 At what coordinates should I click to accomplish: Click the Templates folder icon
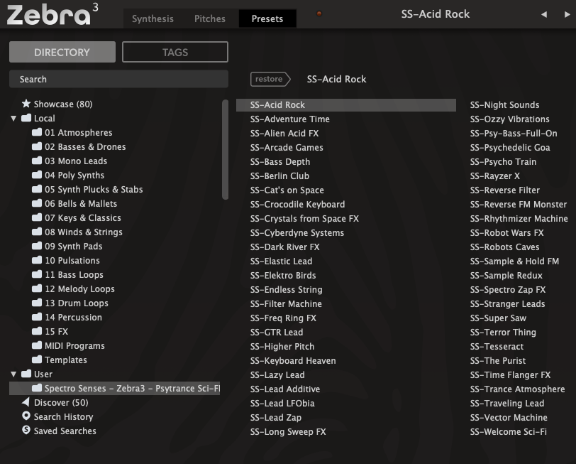pyautogui.click(x=37, y=360)
